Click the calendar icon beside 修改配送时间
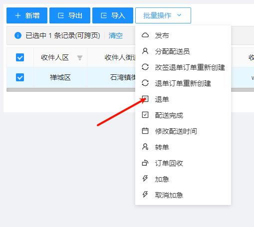This screenshot has height=227, width=254. pyautogui.click(x=145, y=131)
